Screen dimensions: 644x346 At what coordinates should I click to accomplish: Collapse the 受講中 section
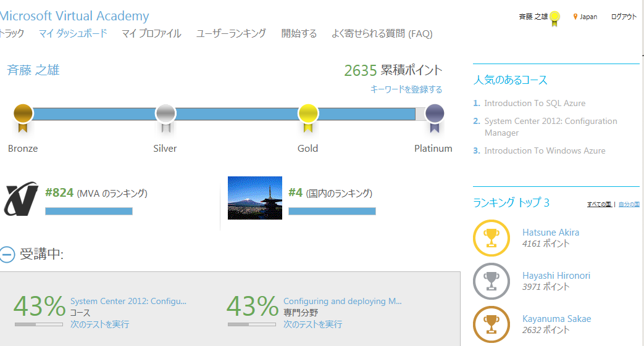tap(7, 254)
